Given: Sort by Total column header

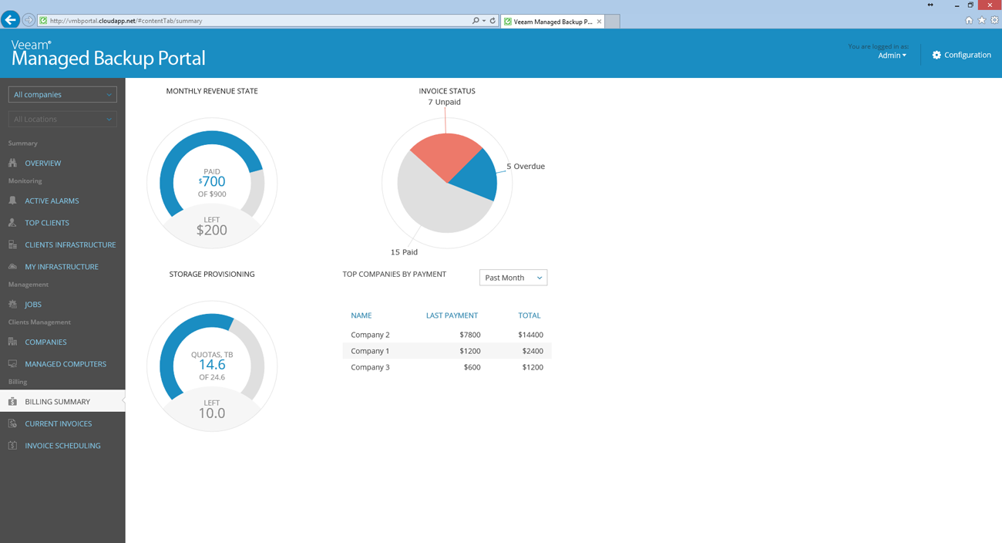Looking at the screenshot, I should point(530,315).
